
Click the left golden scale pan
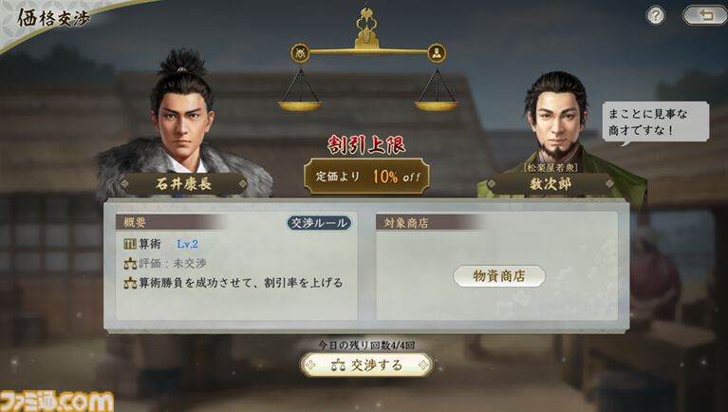pos(300,105)
